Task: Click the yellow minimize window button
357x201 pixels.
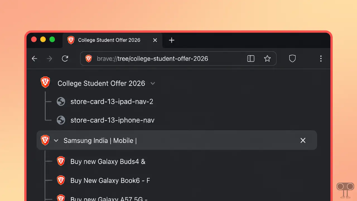Action: click(x=43, y=39)
